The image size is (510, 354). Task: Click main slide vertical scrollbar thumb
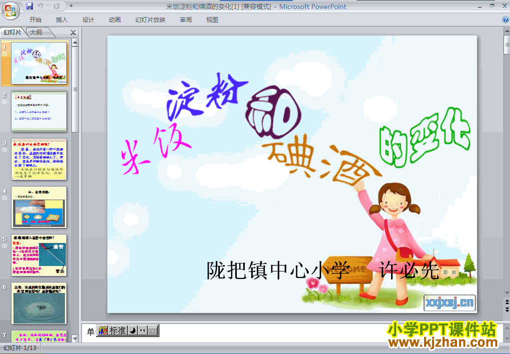[x=507, y=44]
